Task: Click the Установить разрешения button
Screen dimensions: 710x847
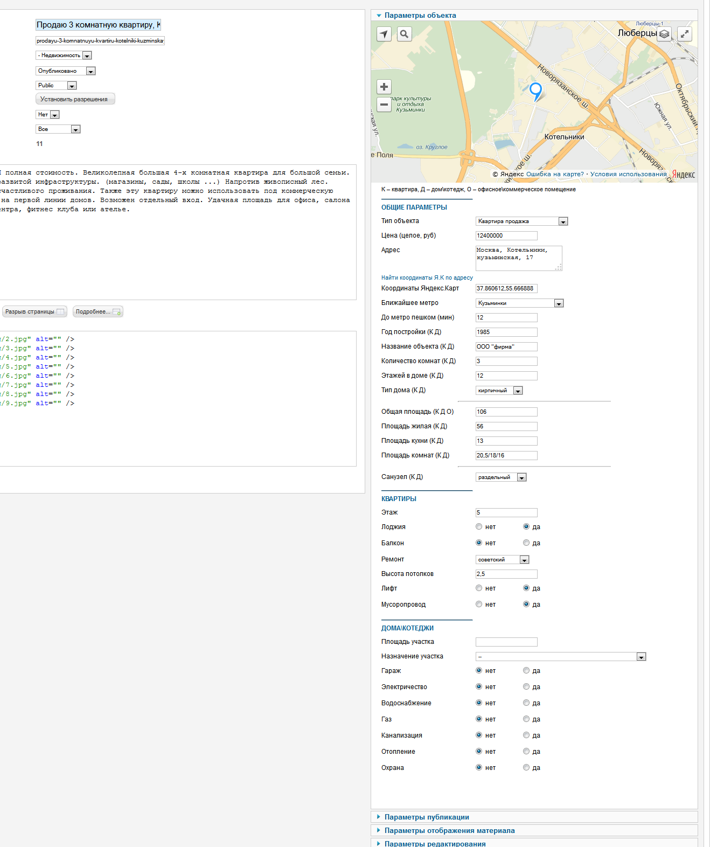Action: pos(75,99)
